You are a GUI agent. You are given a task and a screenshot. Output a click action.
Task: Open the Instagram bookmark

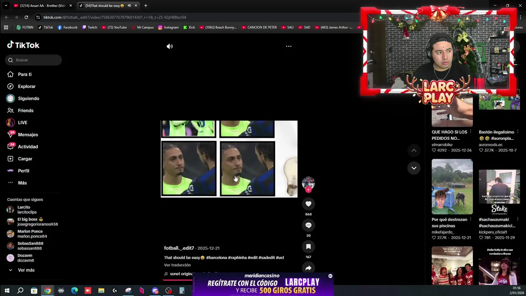(168, 28)
